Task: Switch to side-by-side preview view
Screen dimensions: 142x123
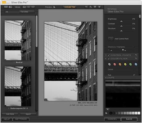Action: click(x=33, y=7)
